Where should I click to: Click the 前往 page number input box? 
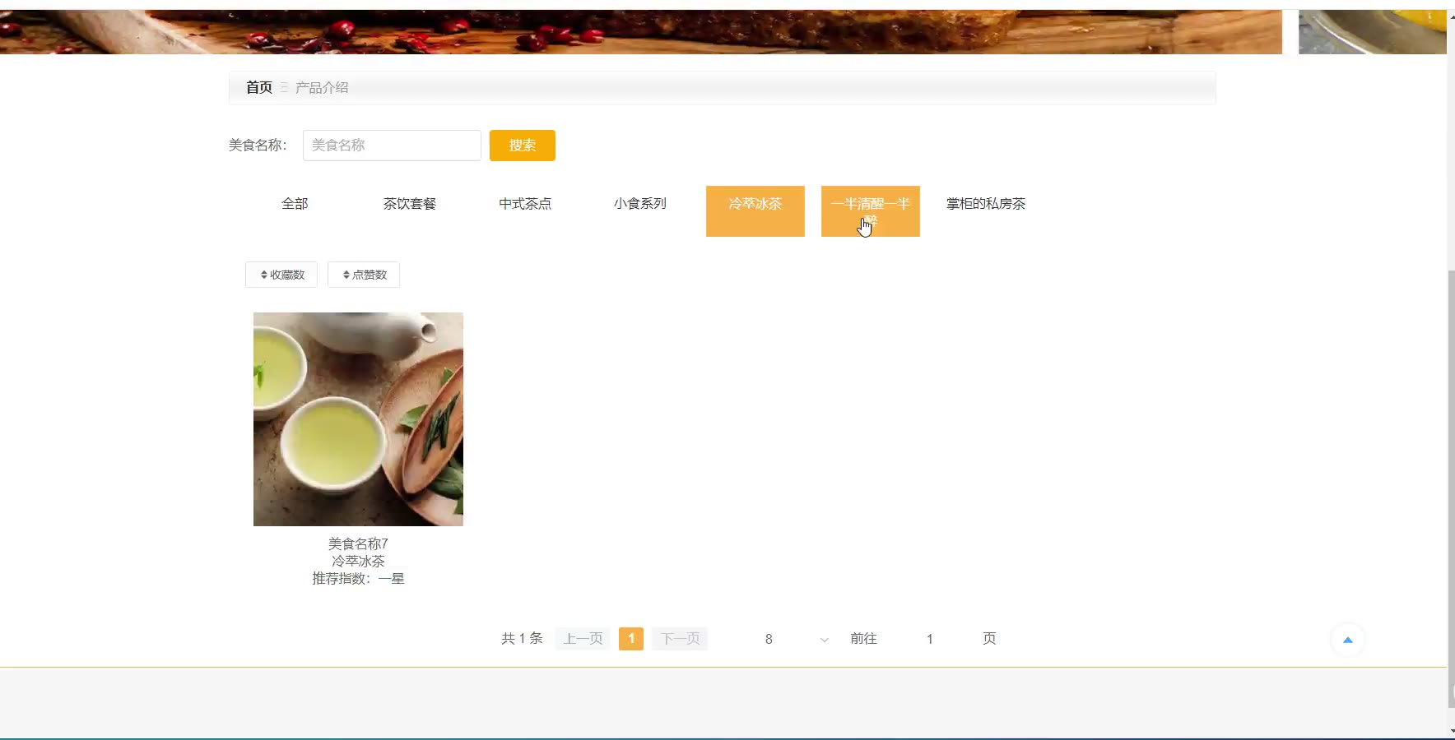click(x=930, y=639)
